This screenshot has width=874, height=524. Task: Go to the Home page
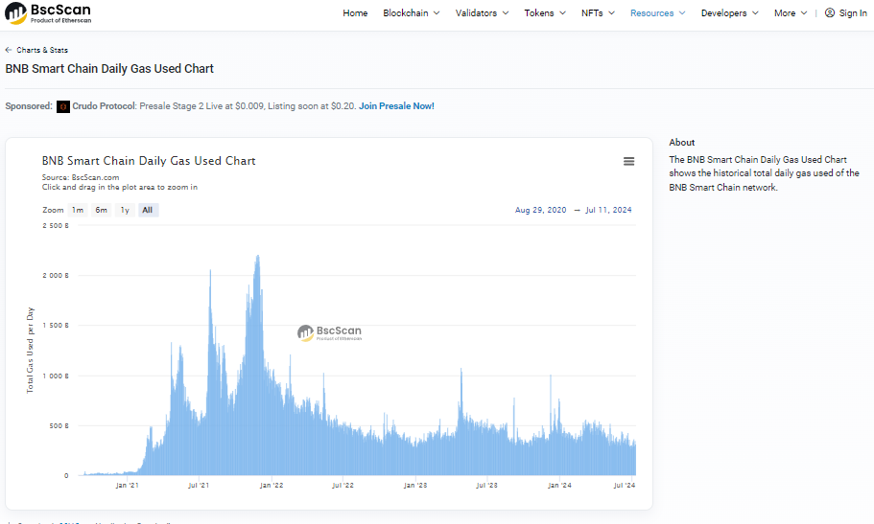(355, 13)
